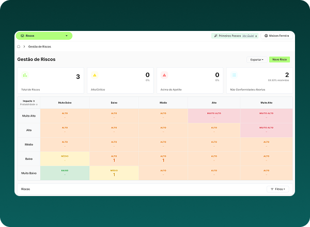This screenshot has height=227, width=310.
Task: Expand the Exportar dropdown
Action: [256, 59]
